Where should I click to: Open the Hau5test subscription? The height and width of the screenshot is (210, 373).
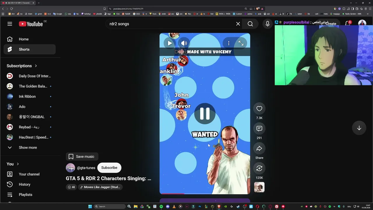[x=30, y=137]
